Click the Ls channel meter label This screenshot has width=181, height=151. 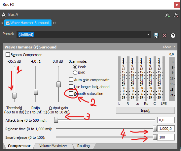[x=137, y=104]
